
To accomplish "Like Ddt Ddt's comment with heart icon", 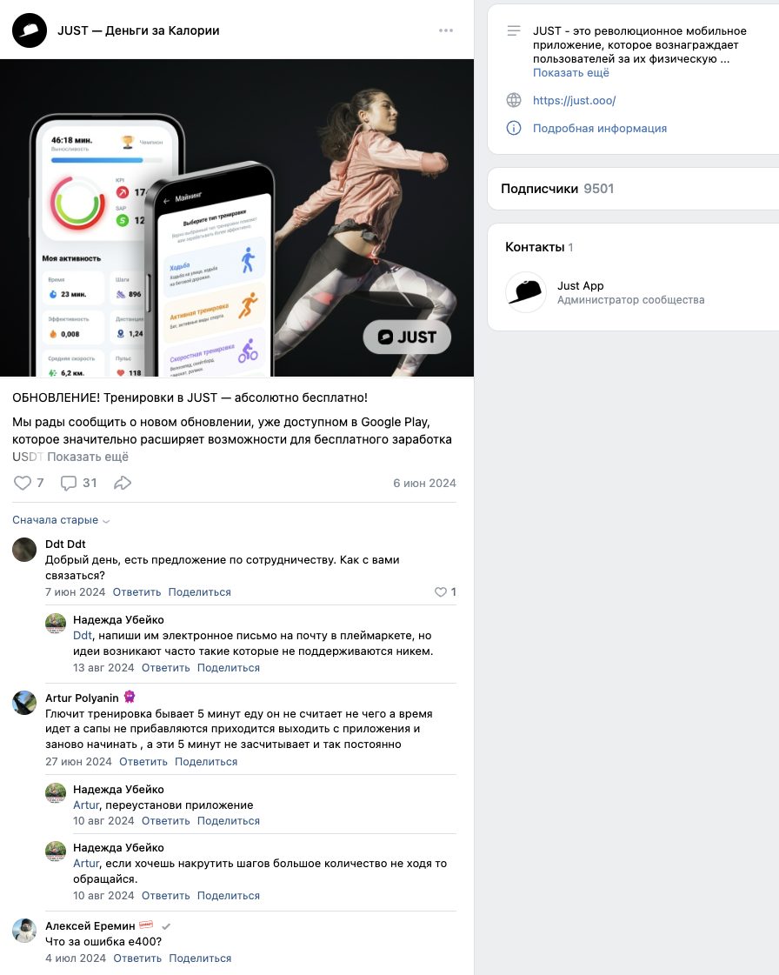I will click(x=440, y=592).
